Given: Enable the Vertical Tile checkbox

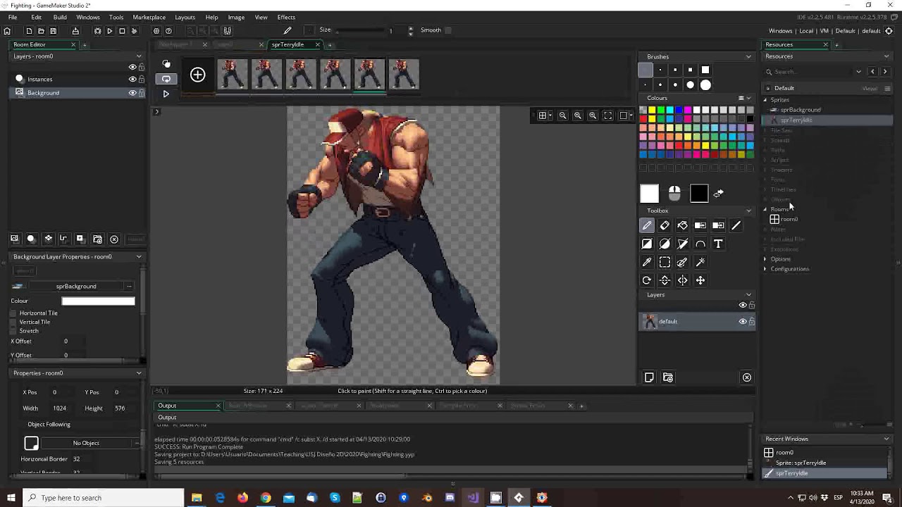Looking at the screenshot, I should click(13, 322).
